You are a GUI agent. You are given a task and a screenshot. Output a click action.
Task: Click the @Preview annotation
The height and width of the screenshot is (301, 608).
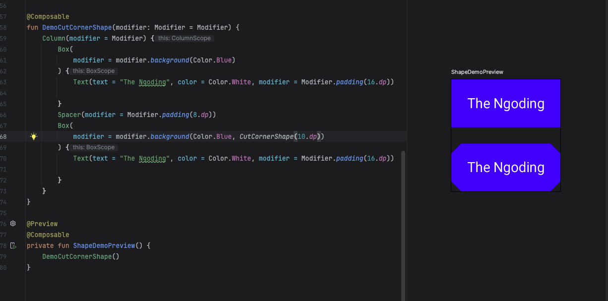tap(42, 224)
